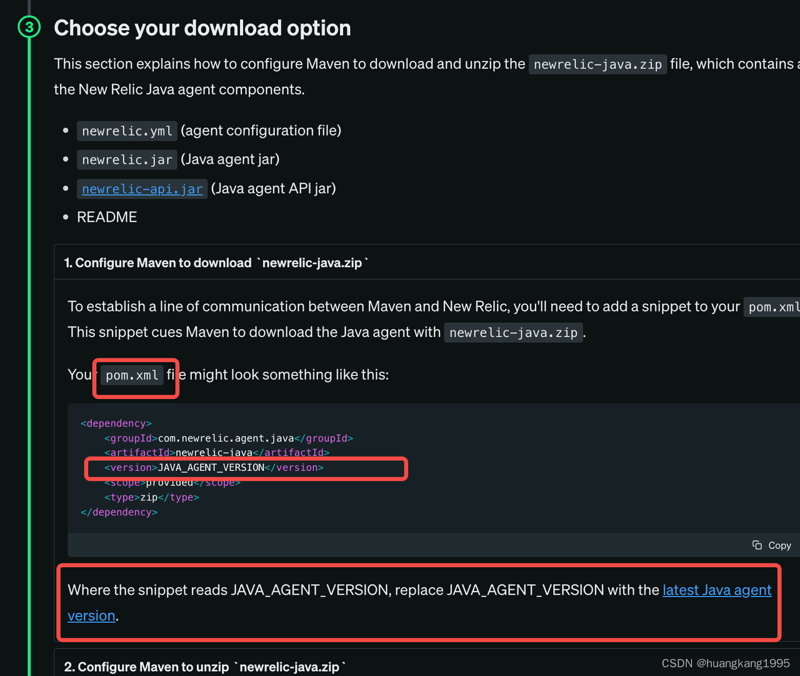Viewport: 800px width, 676px height.
Task: Click the README list item
Action: tap(107, 216)
